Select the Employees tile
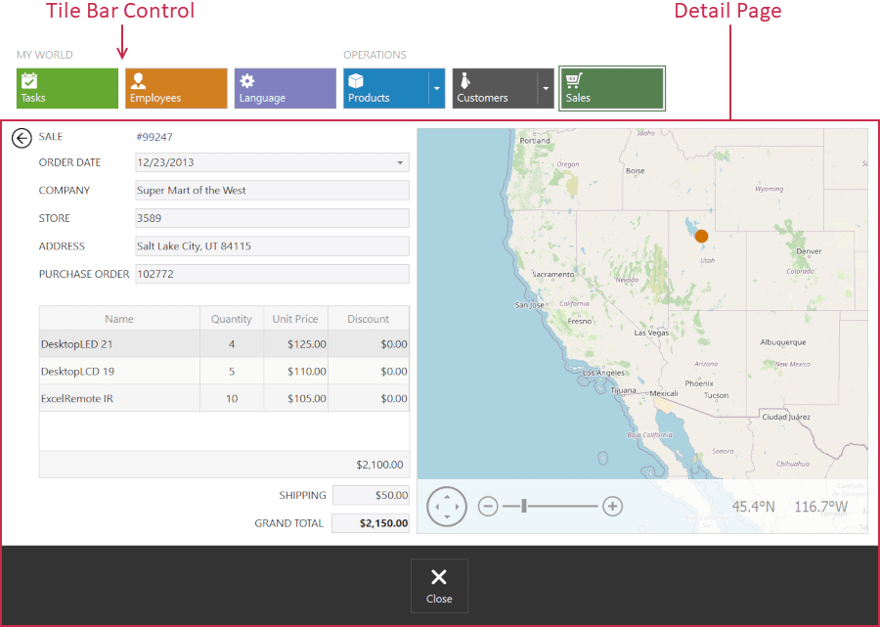880x627 pixels. point(176,88)
